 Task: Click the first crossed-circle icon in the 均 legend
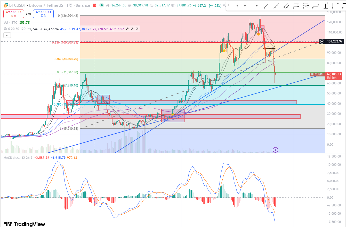(x=127, y=29)
